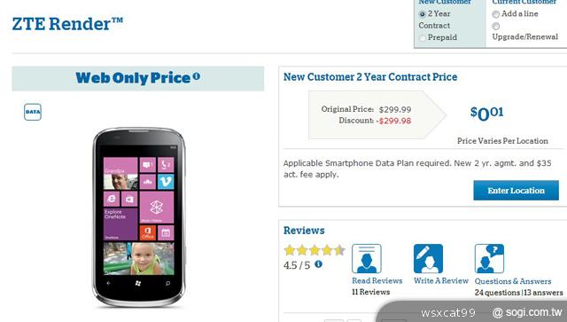This screenshot has height=322, width=567.
Task: Choose the Add a line radio button
Action: (x=496, y=14)
